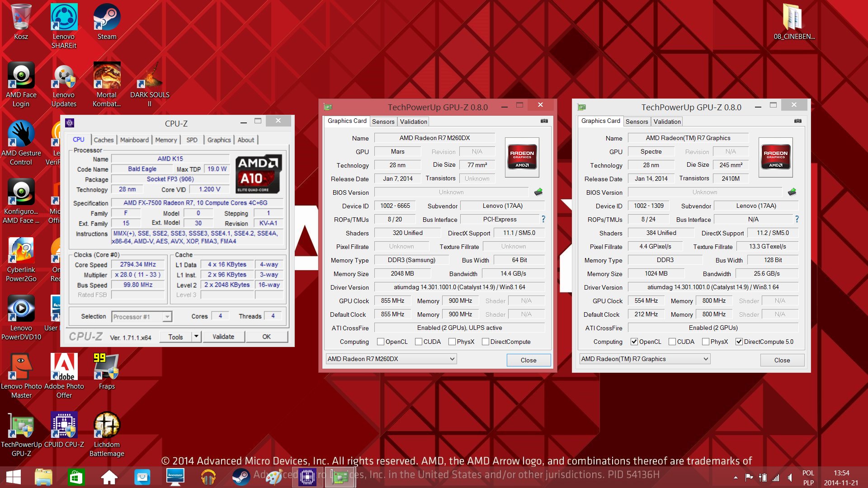Switch to the Mainboard tab in CPU-Z
Image resolution: width=868 pixels, height=488 pixels.
[134, 140]
